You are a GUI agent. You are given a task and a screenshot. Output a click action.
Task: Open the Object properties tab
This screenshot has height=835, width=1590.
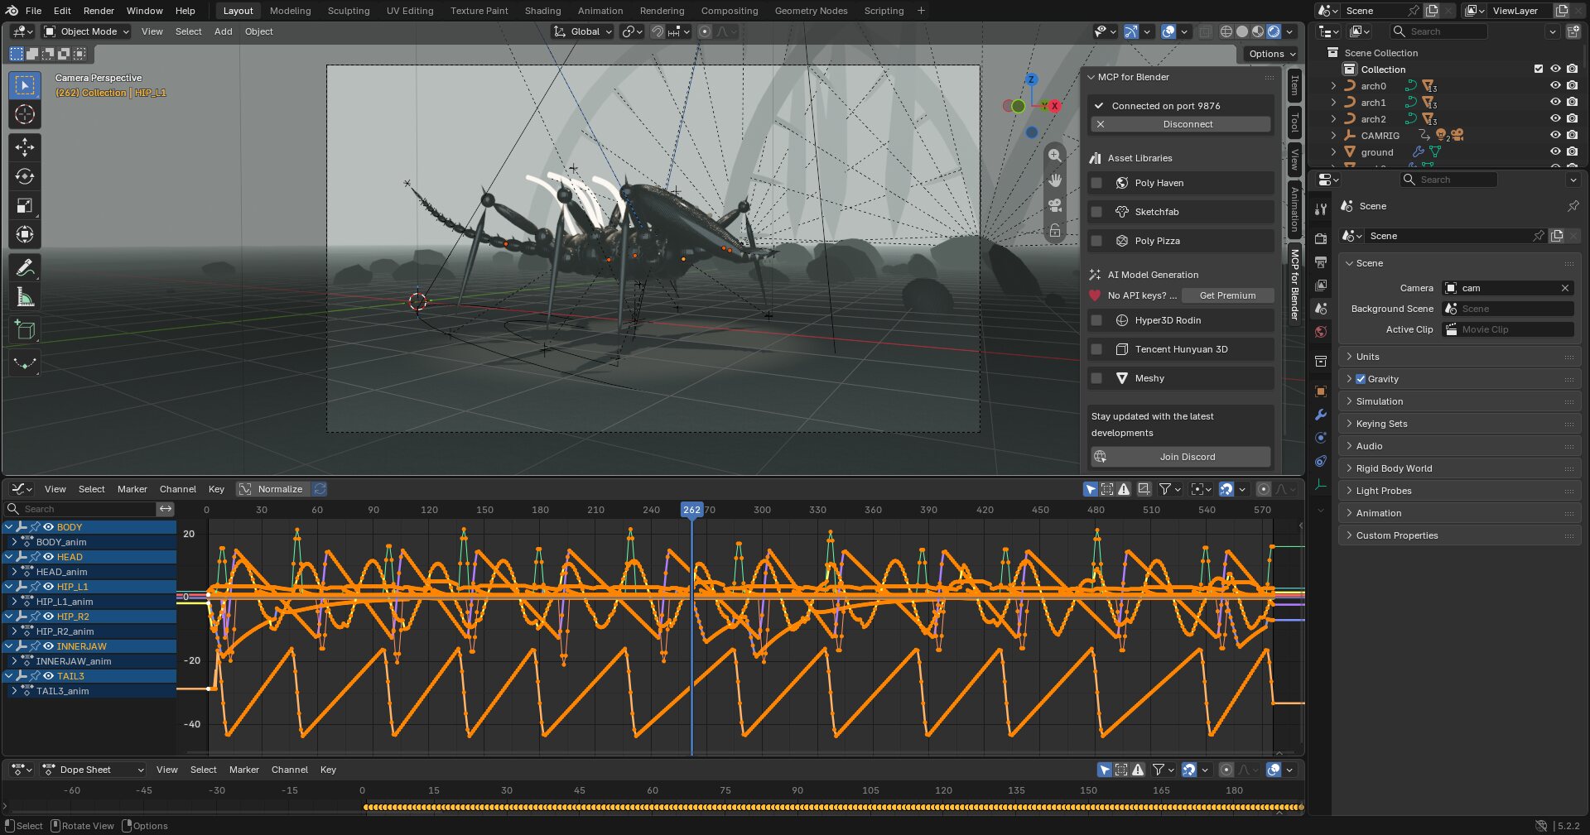1321,391
